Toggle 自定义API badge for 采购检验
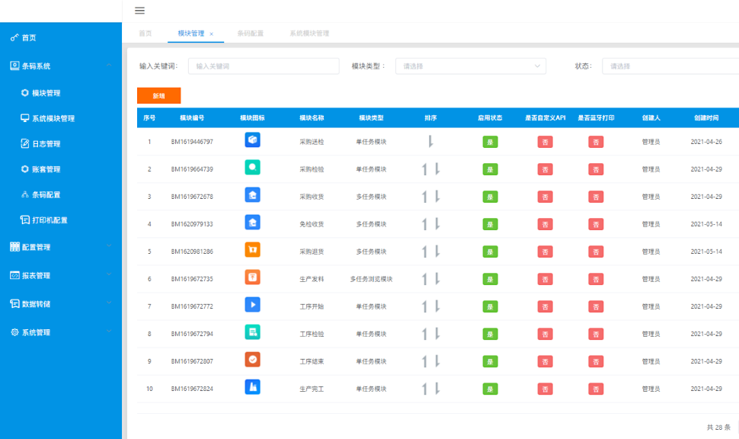Screen dimensions: 739x439 pyautogui.click(x=545, y=169)
